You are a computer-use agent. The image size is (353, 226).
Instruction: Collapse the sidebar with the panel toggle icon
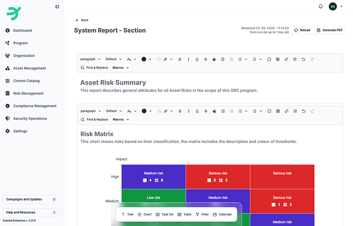[x=57, y=7]
